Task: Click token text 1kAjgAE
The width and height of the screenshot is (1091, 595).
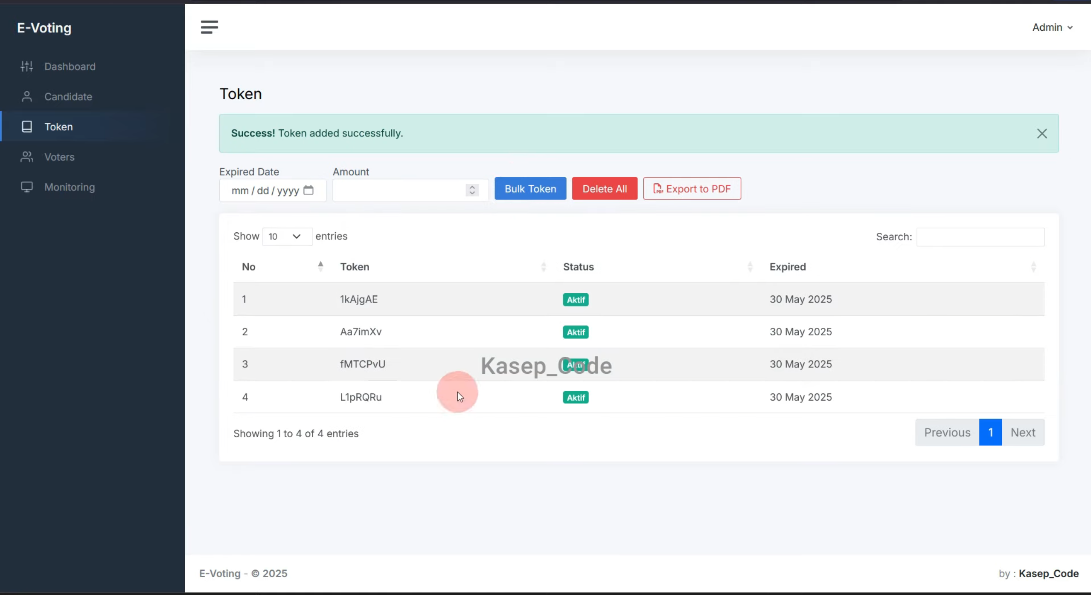Action: tap(358, 299)
